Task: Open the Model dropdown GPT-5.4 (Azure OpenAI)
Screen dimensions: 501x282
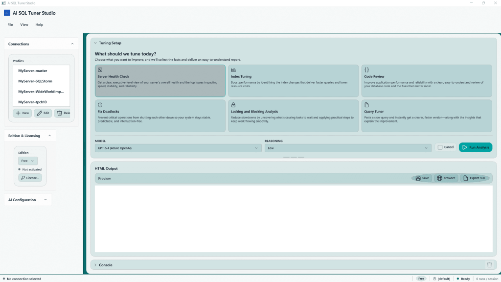Action: [178, 148]
